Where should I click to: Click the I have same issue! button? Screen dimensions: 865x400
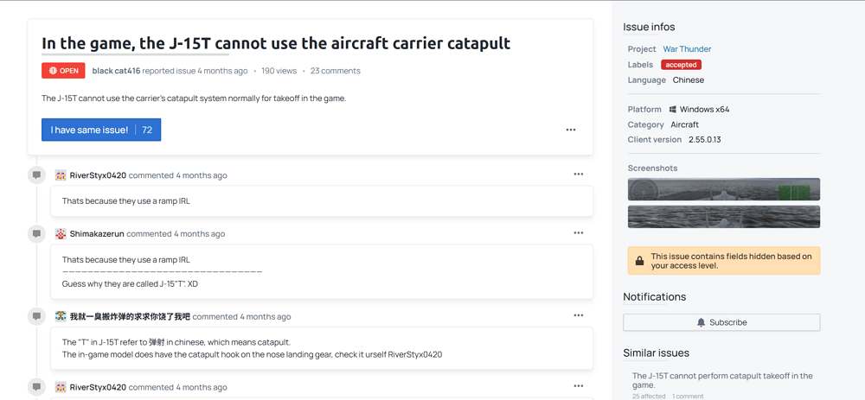(101, 130)
